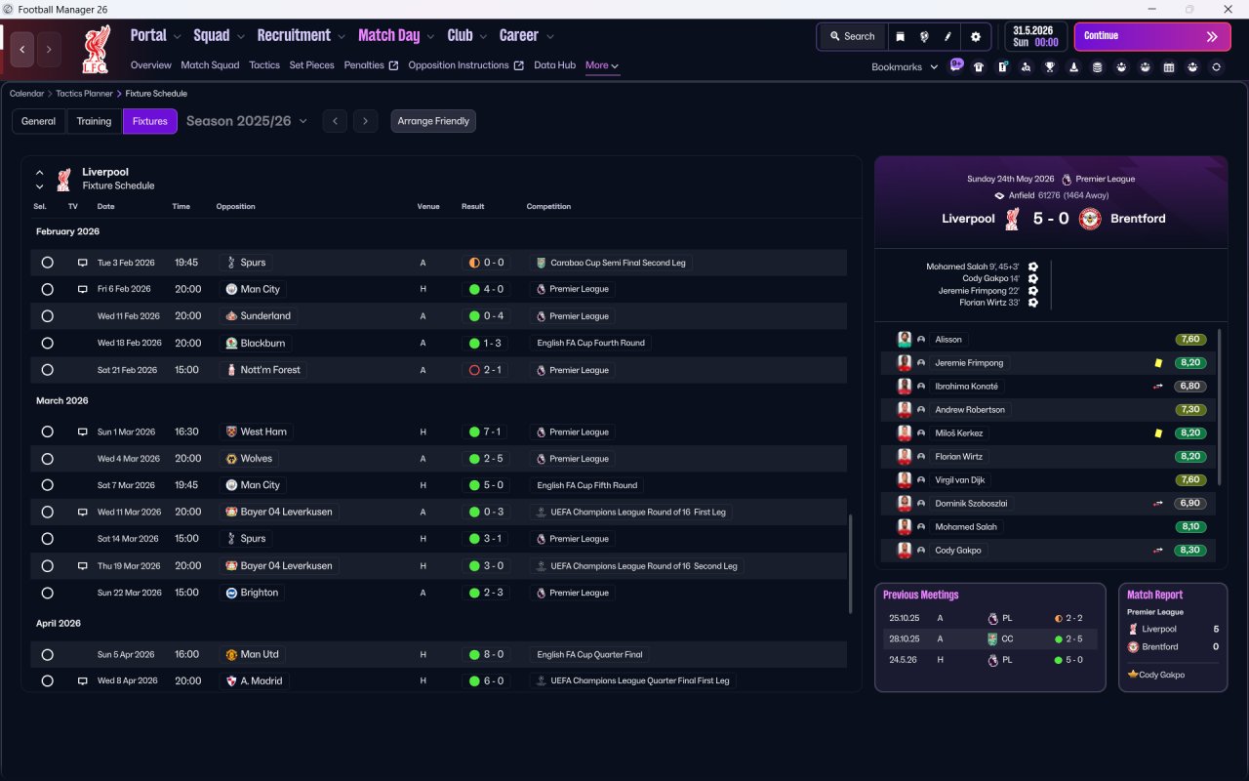Click the world globe icon
Image resolution: width=1249 pixels, height=781 pixels.
[924, 36]
